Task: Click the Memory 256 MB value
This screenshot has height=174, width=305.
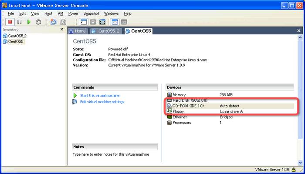Action: [x=226, y=95]
